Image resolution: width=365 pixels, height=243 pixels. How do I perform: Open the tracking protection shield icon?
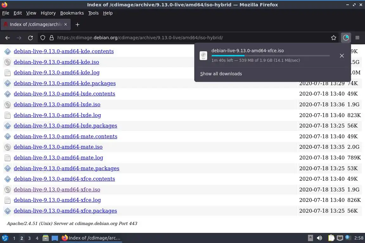pos(42,38)
